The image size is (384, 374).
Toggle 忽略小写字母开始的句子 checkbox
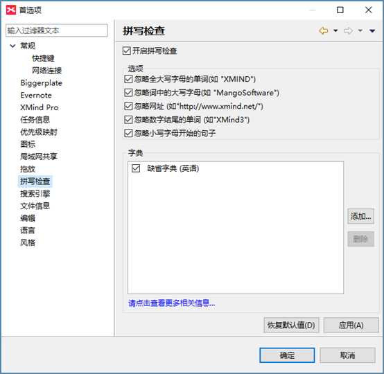[128, 133]
